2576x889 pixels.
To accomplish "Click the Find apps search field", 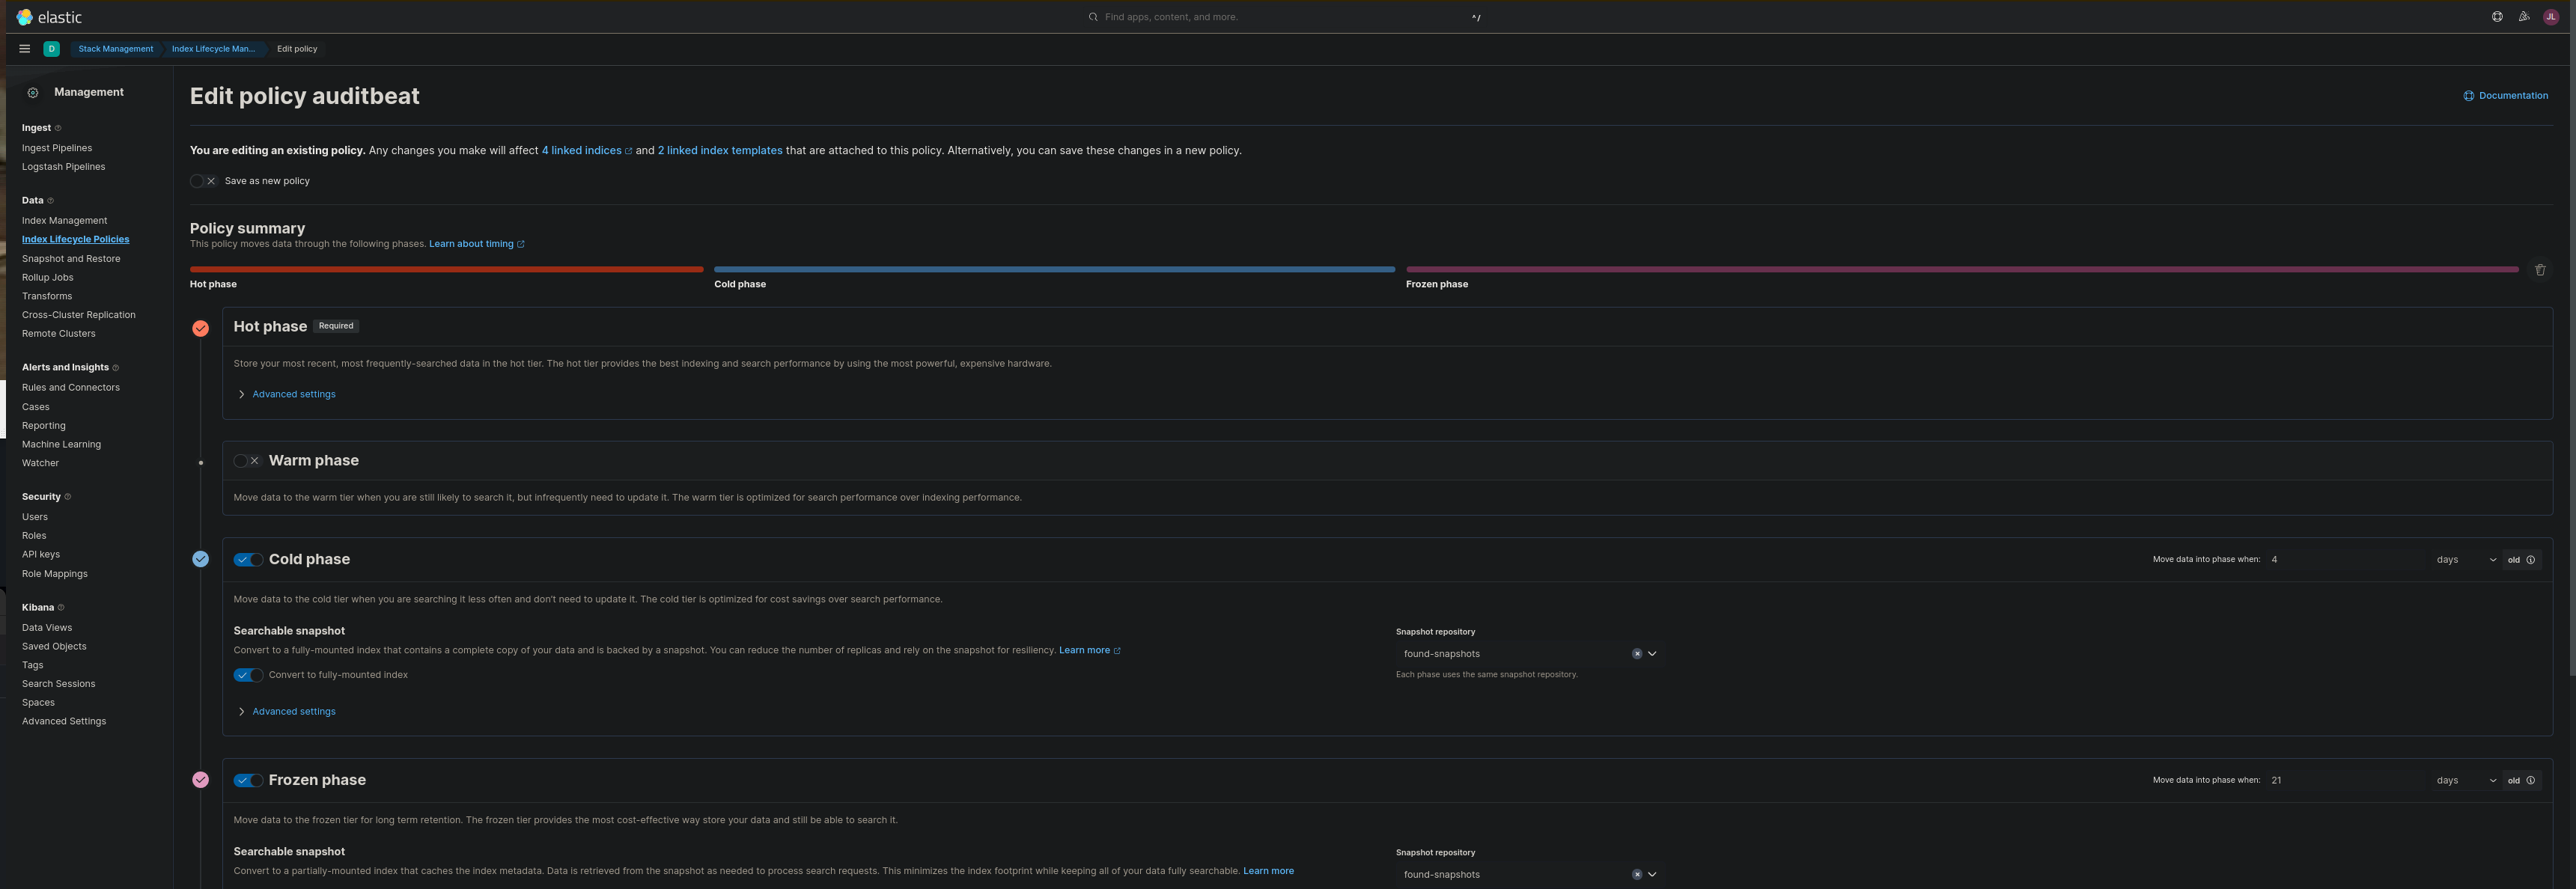I will coord(1287,17).
